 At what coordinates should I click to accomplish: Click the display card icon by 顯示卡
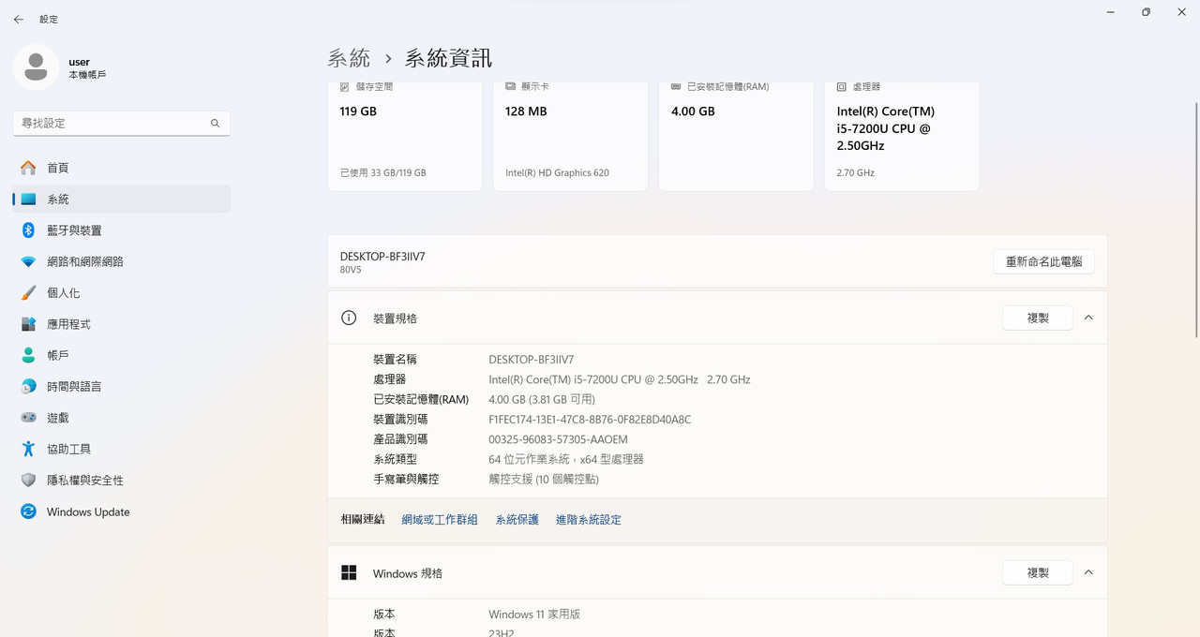coord(510,86)
